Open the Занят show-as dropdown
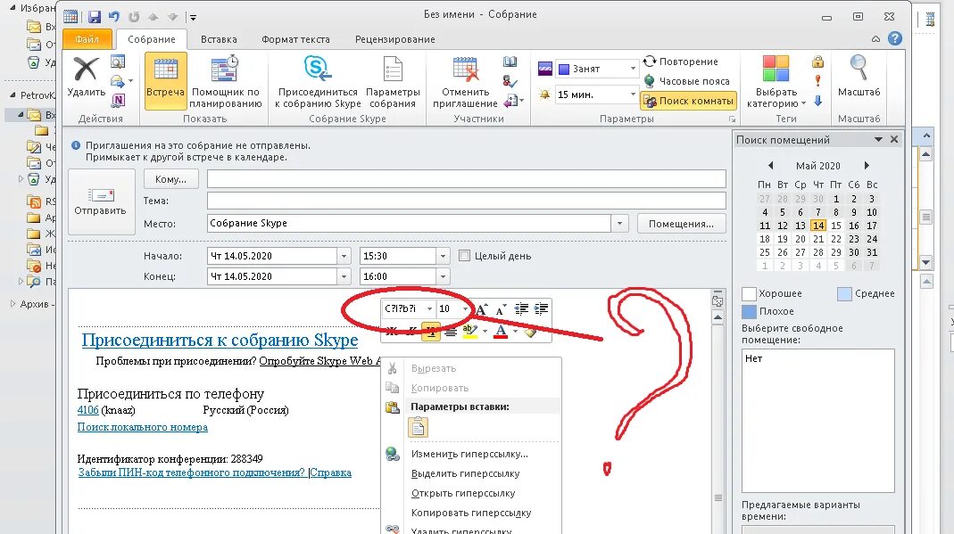Image resolution: width=954 pixels, height=534 pixels. (633, 69)
